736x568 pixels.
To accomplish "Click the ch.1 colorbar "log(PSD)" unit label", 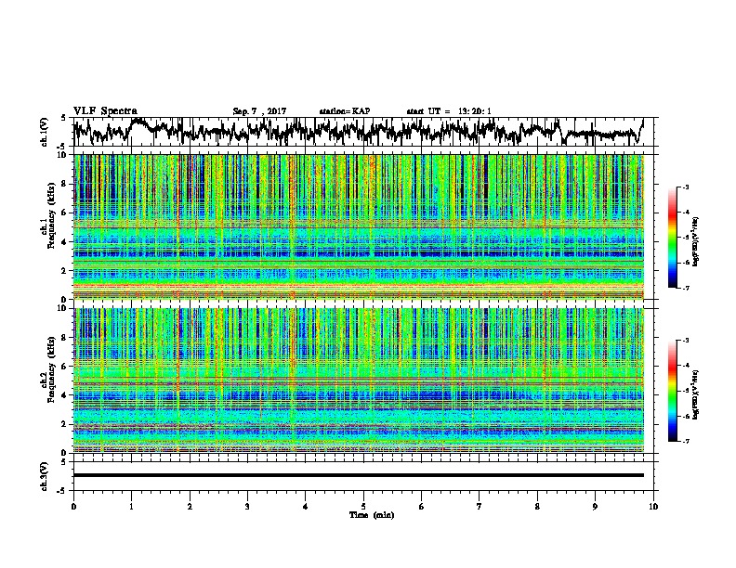I will (696, 242).
